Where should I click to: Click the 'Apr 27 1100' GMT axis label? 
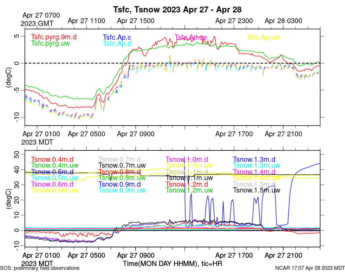(x=86, y=21)
